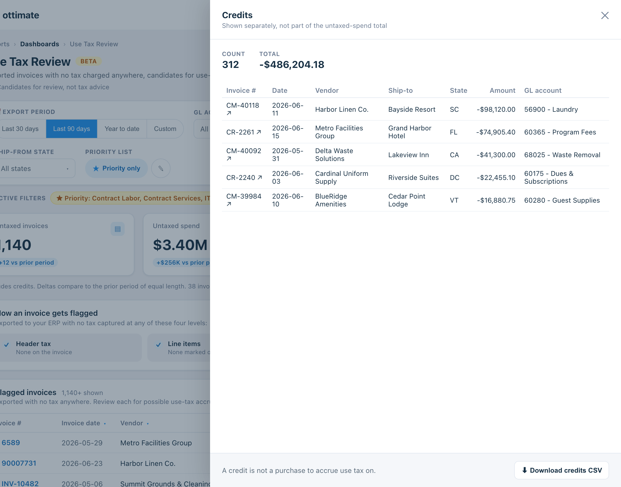This screenshot has height=487, width=621.
Task: Click the 60280 - Guest Supplies cell
Action: point(562,200)
